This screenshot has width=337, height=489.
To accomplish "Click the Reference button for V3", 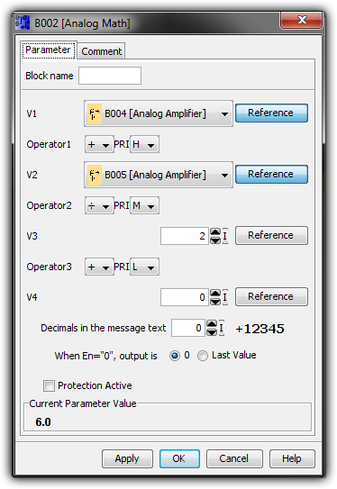I will click(271, 235).
